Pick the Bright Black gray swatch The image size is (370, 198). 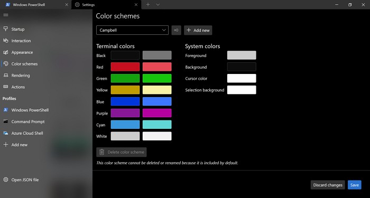(x=157, y=55)
